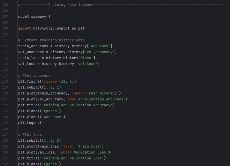Click line number 128 in the gutter

(5, 141)
